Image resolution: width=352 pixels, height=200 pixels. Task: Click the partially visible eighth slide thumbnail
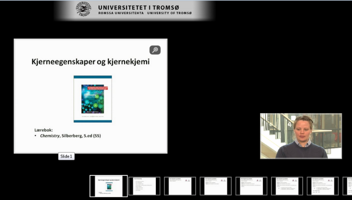click(x=348, y=186)
